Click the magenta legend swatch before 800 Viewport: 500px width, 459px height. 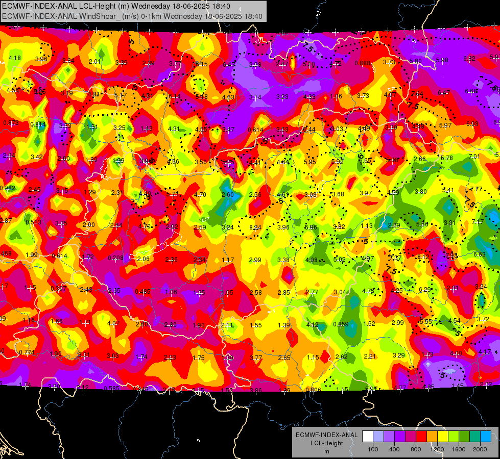pos(411,436)
